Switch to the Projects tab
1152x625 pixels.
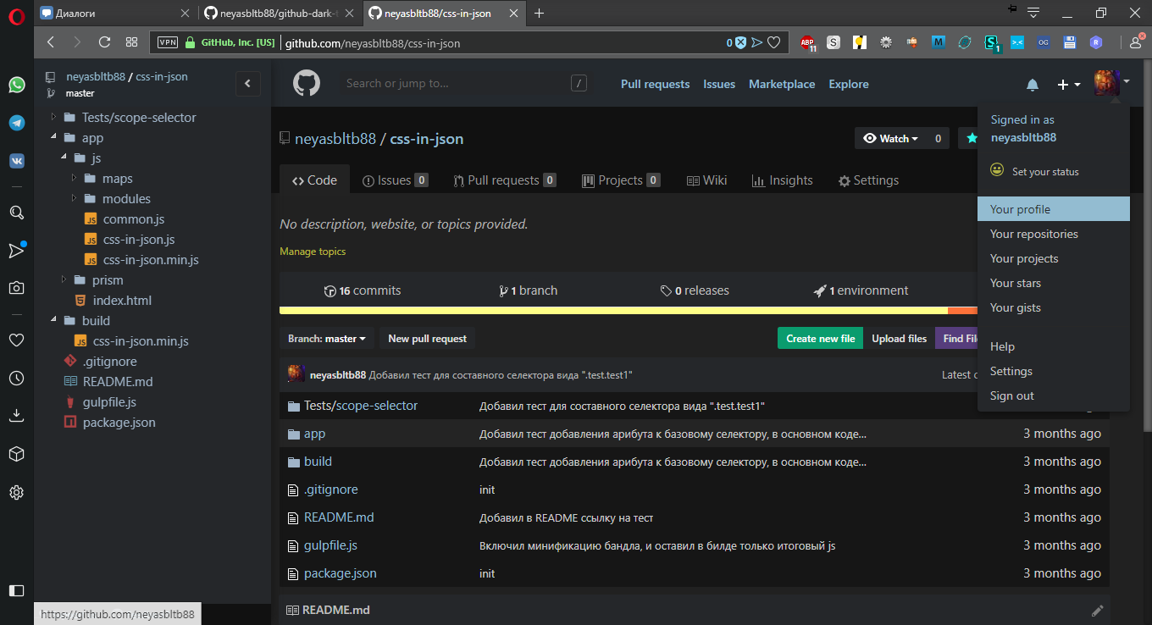[x=621, y=180]
